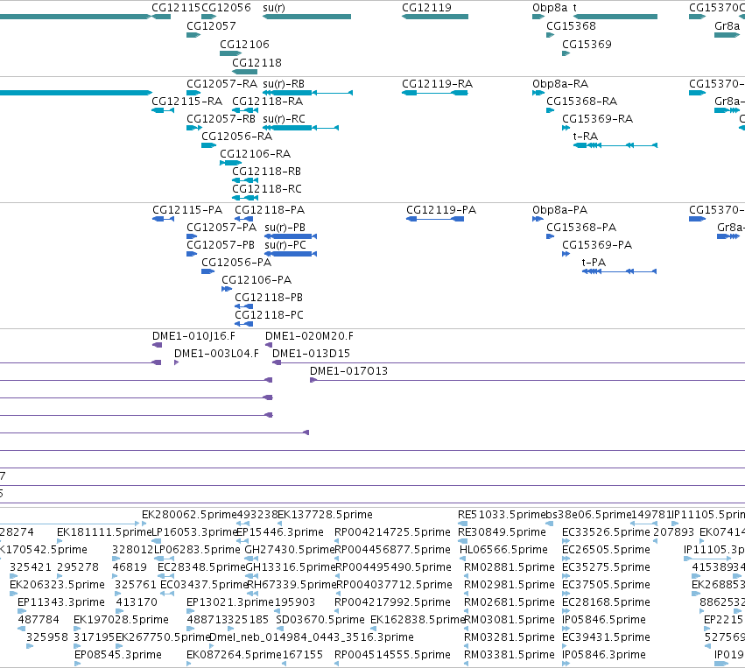Screen dimensions: 745x668
Task: Click the RP004214725.5prime EST label
Action: 392,532
